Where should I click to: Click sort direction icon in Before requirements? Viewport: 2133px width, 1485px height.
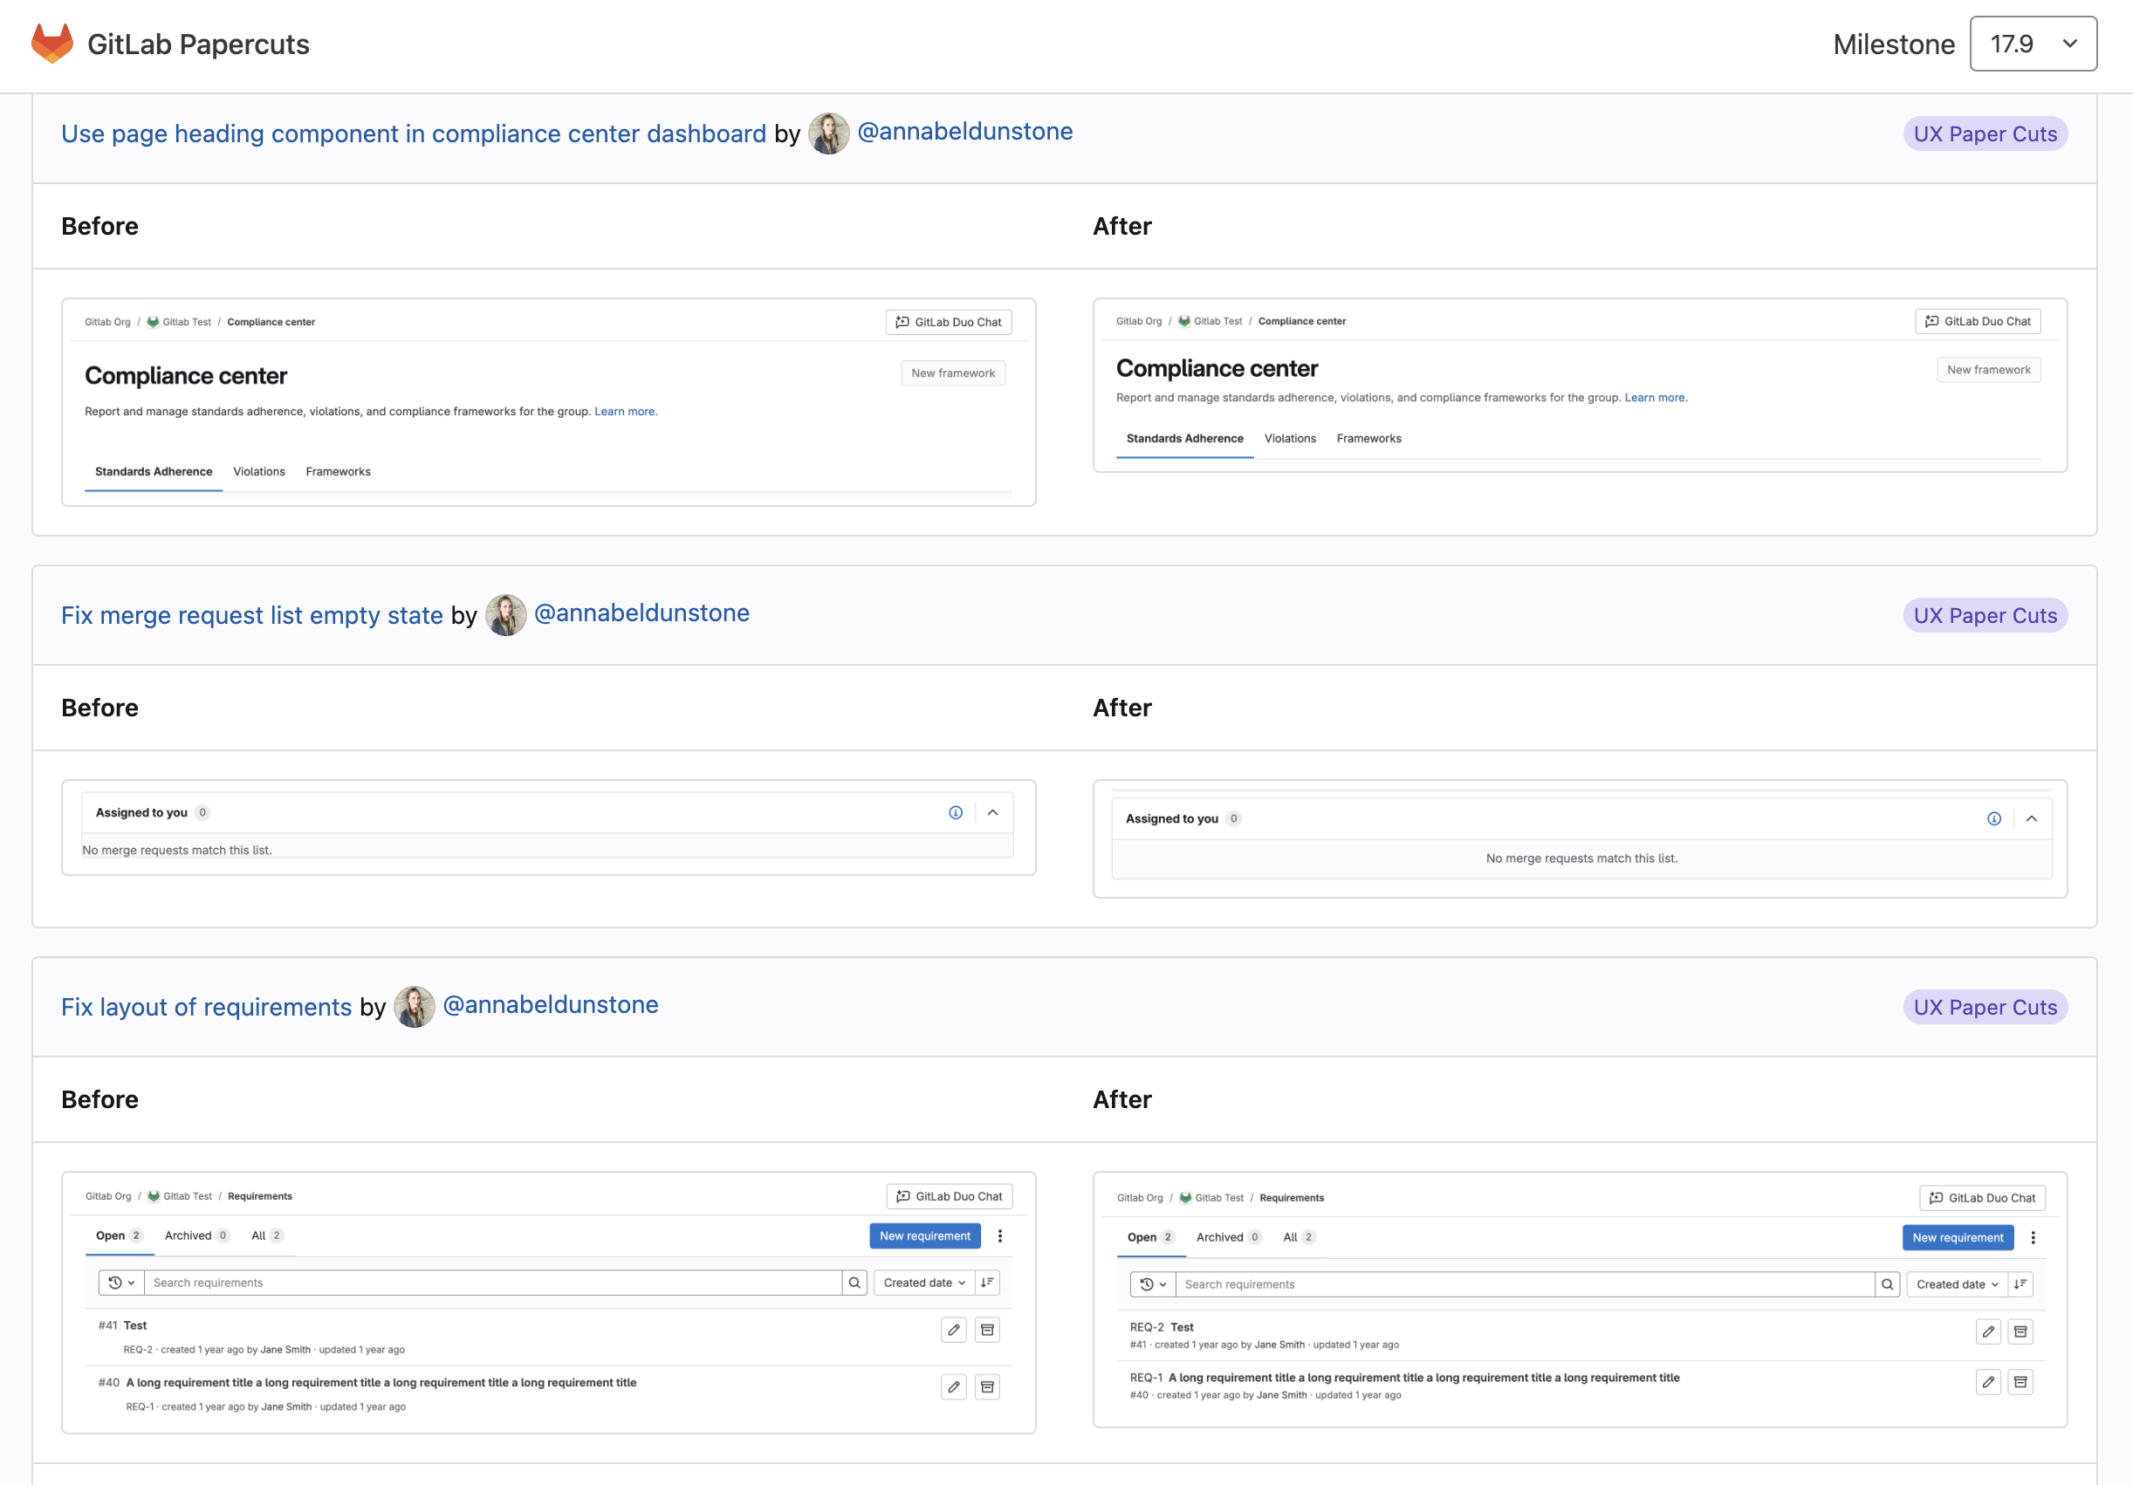point(986,1283)
